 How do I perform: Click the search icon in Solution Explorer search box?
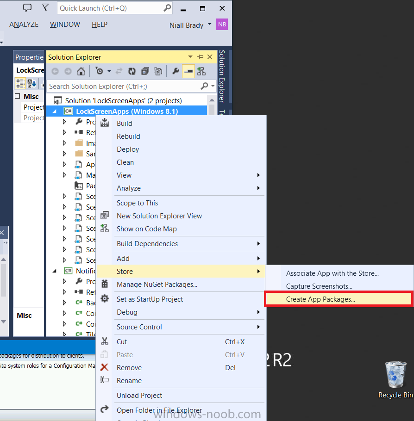[204, 86]
